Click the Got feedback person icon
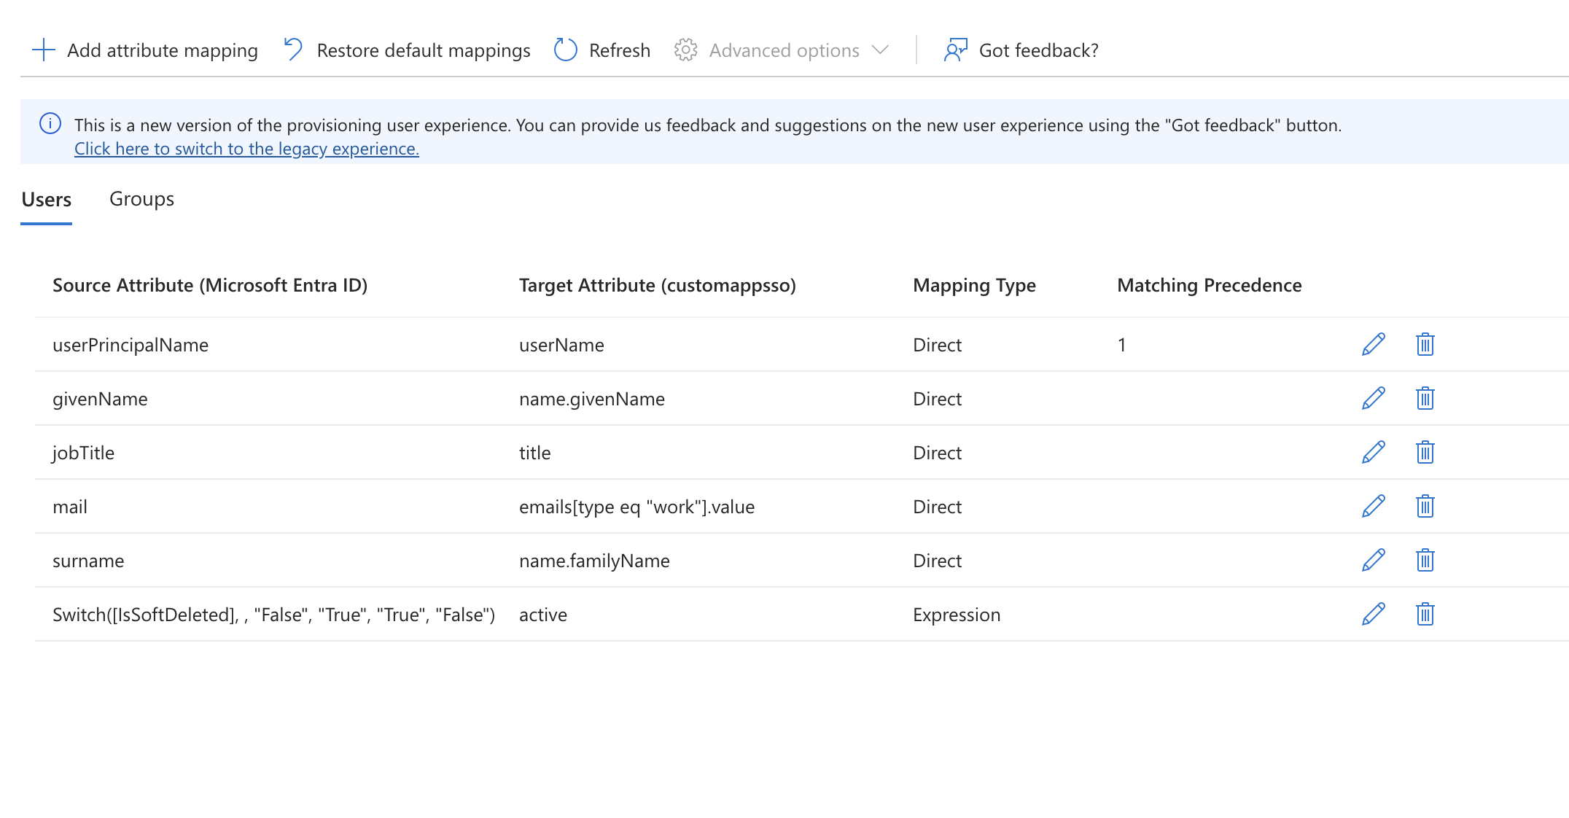The height and width of the screenshot is (818, 1569). point(956,50)
